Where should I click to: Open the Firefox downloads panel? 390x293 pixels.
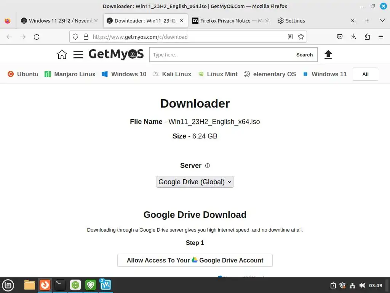(x=353, y=37)
